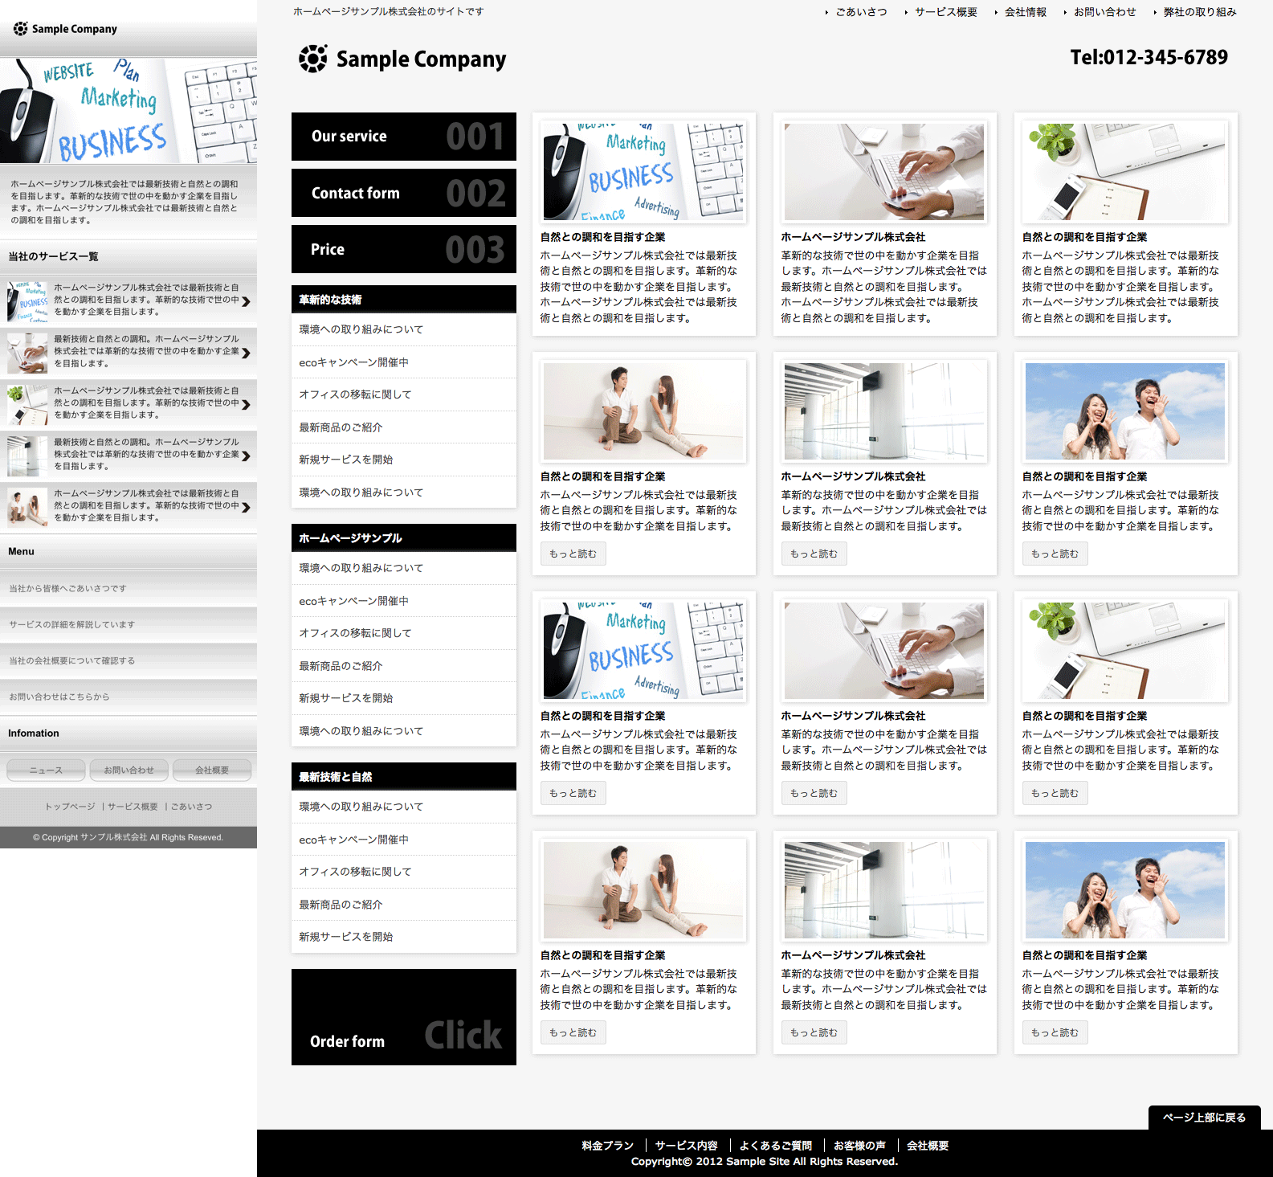This screenshot has width=1273, height=1177.
Task: Open the Contact form 002 banner
Action: coord(403,193)
